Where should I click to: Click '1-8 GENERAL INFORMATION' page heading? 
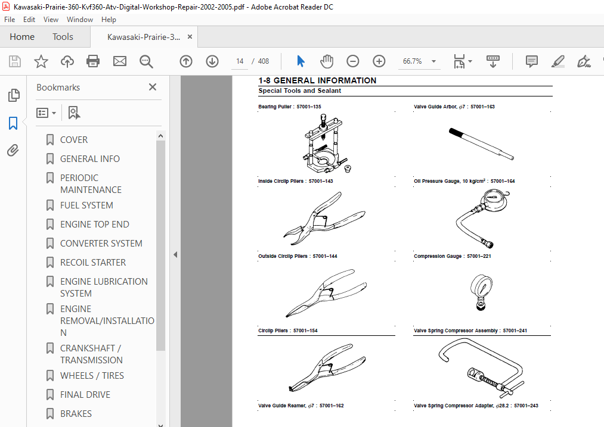317,80
